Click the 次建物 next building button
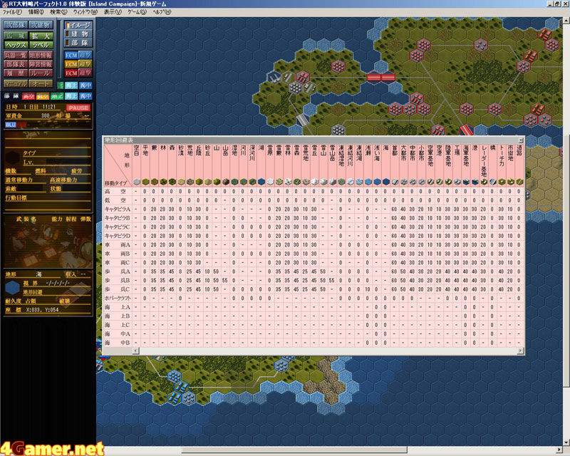570x456 pixels. (x=41, y=25)
